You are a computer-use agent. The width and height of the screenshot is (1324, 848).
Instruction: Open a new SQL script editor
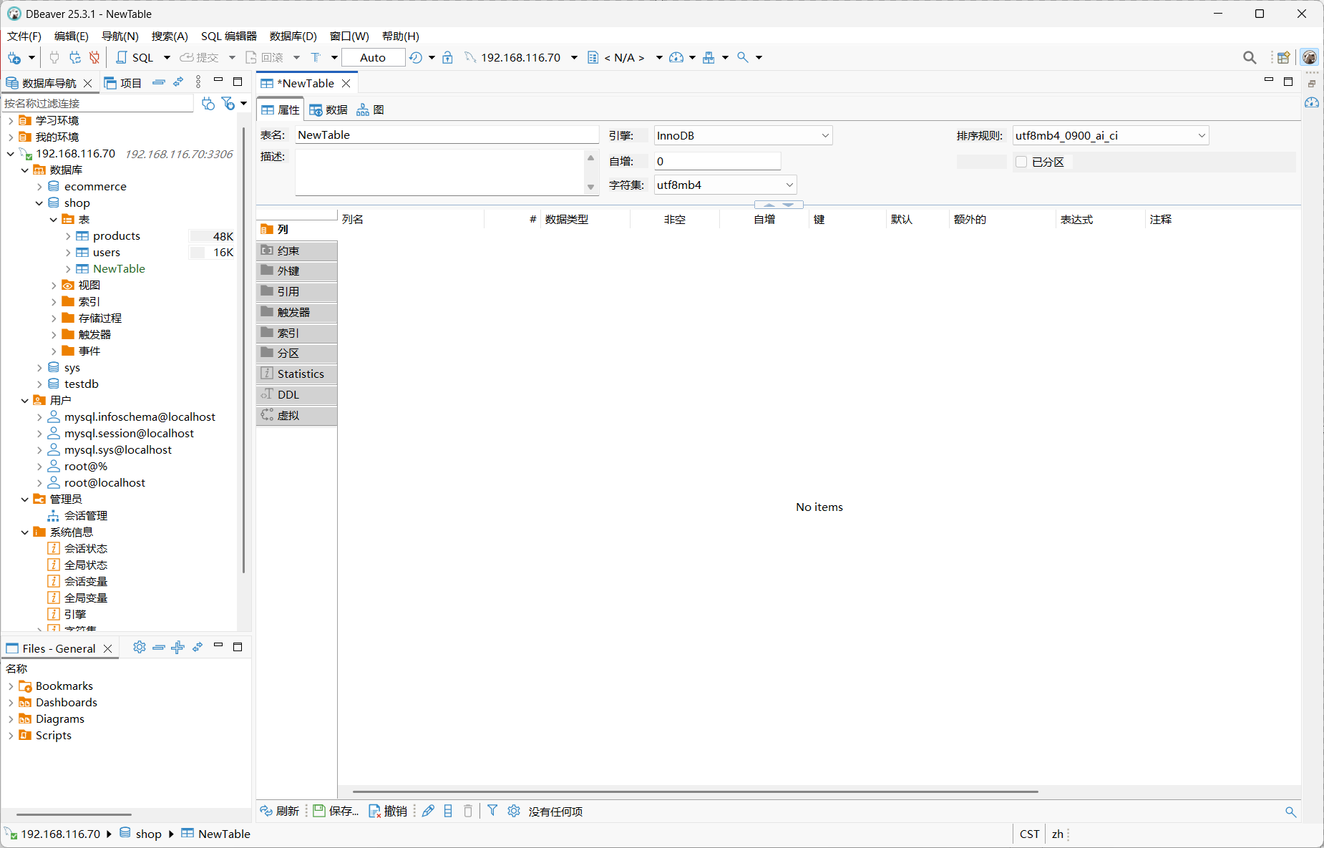[135, 57]
